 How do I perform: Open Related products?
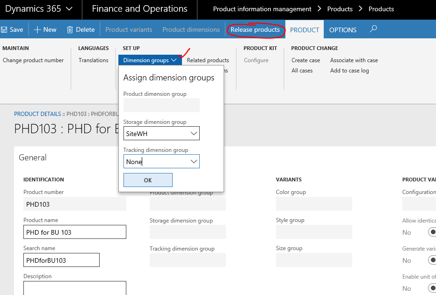(x=208, y=60)
